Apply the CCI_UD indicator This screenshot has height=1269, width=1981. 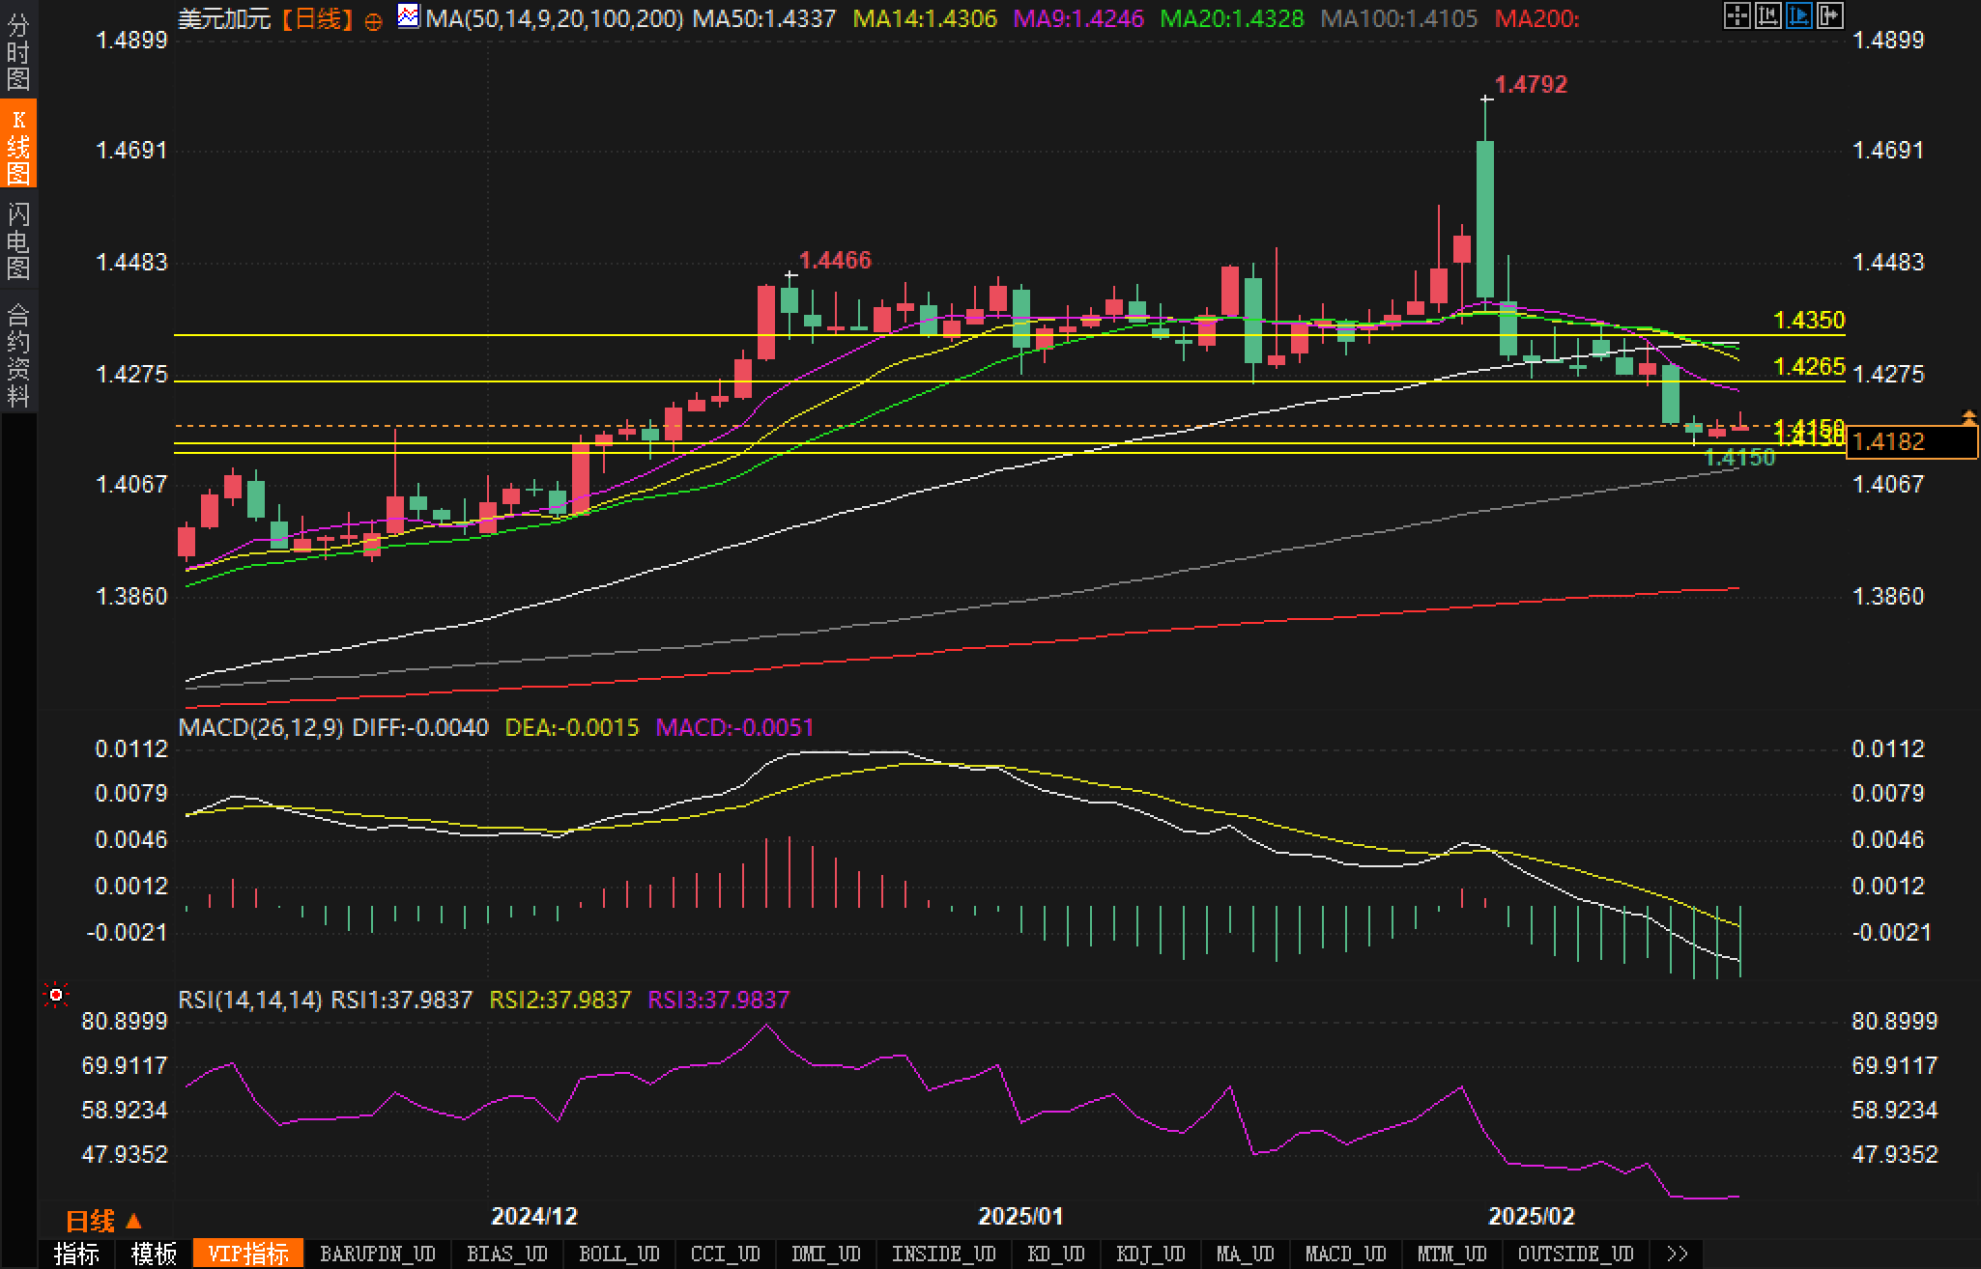[726, 1254]
